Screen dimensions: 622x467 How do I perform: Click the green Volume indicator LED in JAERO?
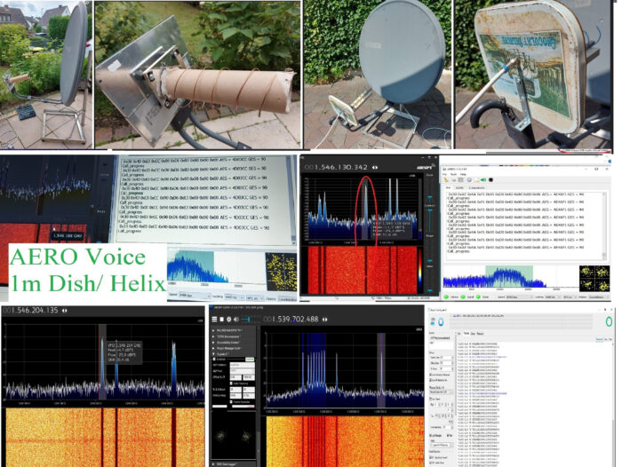(446, 297)
